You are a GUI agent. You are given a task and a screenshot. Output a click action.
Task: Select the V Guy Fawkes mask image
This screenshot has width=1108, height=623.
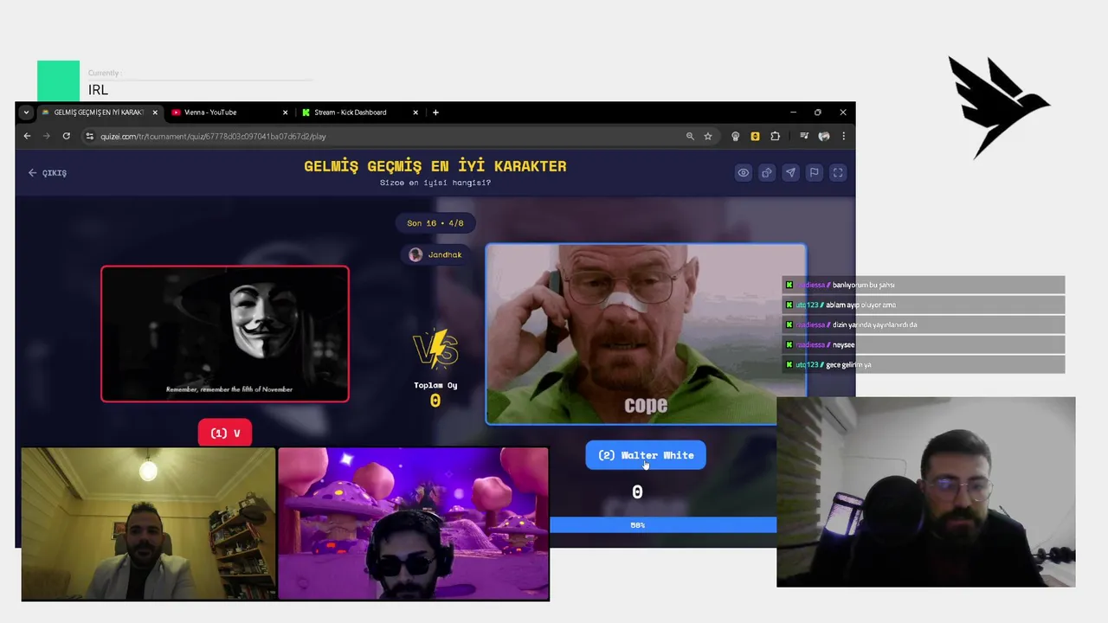[x=225, y=334]
